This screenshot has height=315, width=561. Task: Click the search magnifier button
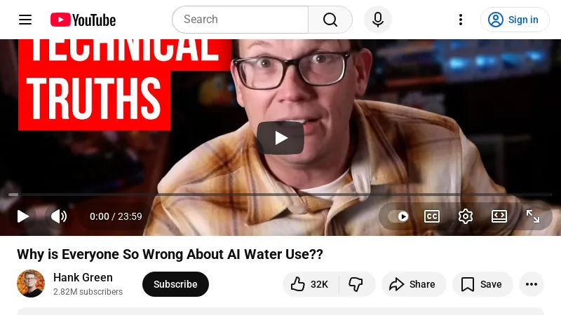pos(330,20)
